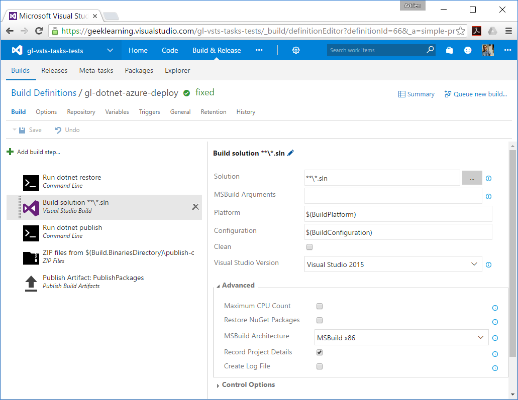This screenshot has width=518, height=400.
Task: Click the Search work items box
Action: [x=376, y=50]
